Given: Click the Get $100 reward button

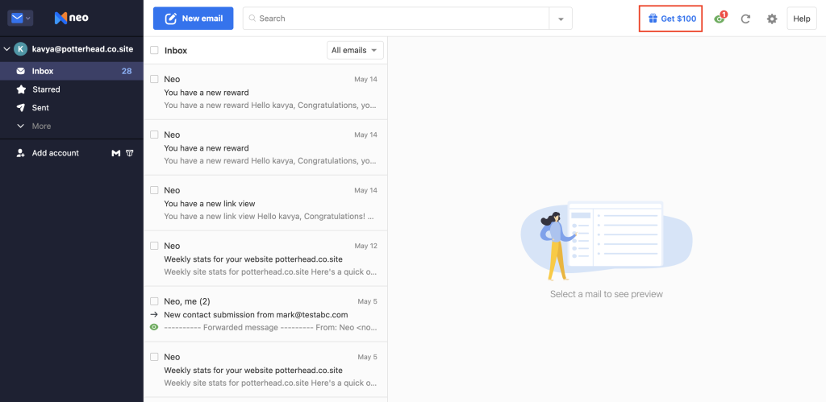Looking at the screenshot, I should [x=671, y=19].
